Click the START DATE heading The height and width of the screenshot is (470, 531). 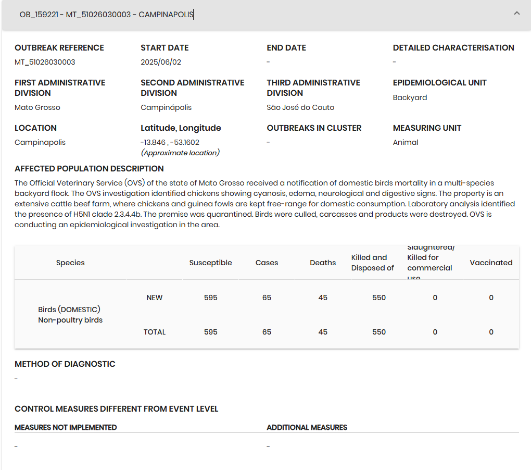pos(165,48)
